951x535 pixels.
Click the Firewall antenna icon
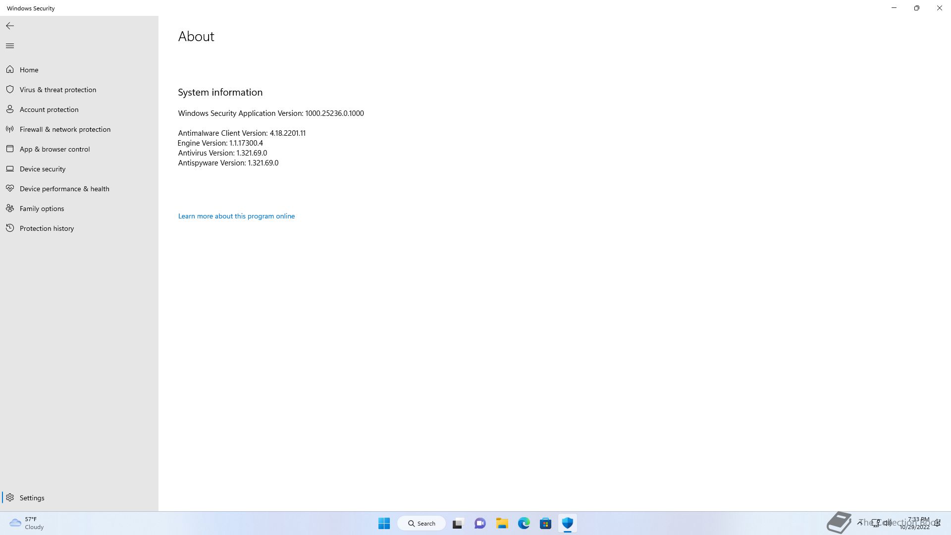point(10,129)
